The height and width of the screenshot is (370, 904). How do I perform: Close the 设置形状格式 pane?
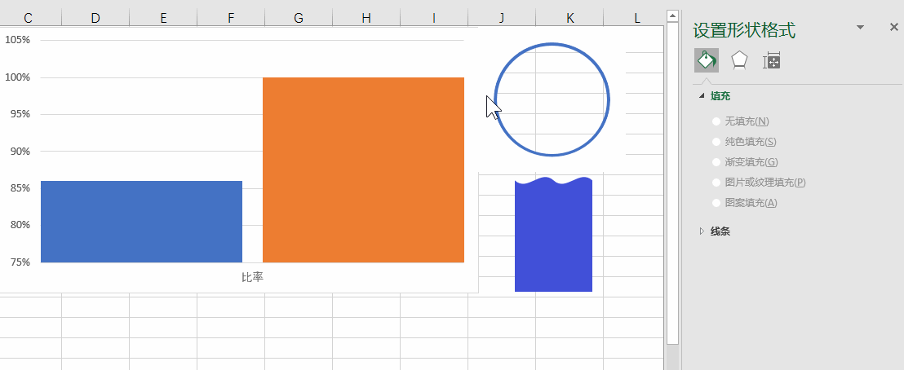point(893,27)
